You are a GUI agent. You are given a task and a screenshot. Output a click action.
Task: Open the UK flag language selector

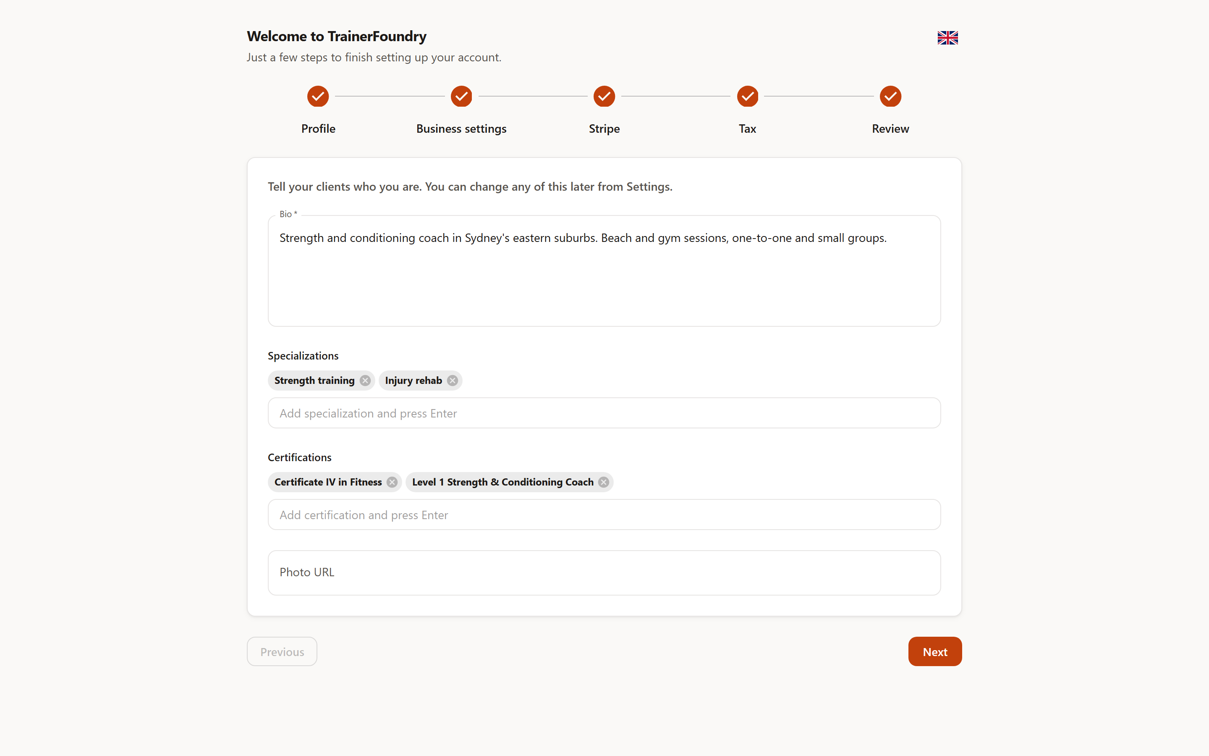pos(947,37)
